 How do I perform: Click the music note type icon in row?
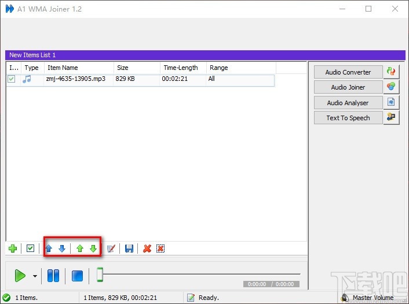[x=27, y=79]
